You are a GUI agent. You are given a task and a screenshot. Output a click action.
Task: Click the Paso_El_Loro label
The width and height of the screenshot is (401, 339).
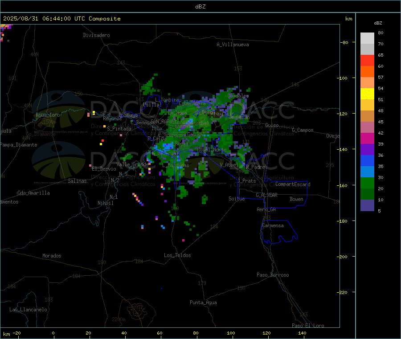point(308,326)
